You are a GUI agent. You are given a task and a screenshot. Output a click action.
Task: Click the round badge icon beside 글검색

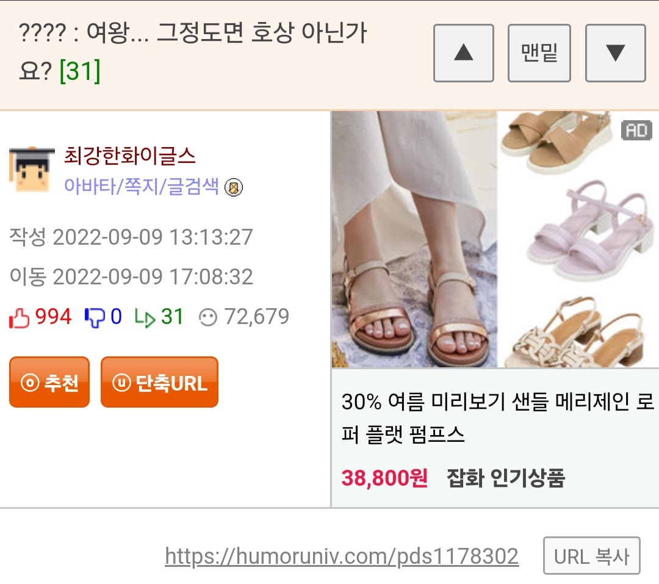[234, 187]
